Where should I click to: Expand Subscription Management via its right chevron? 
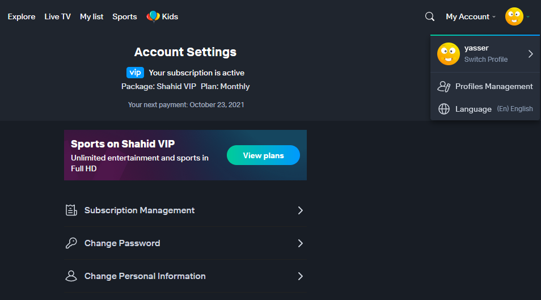click(x=300, y=210)
